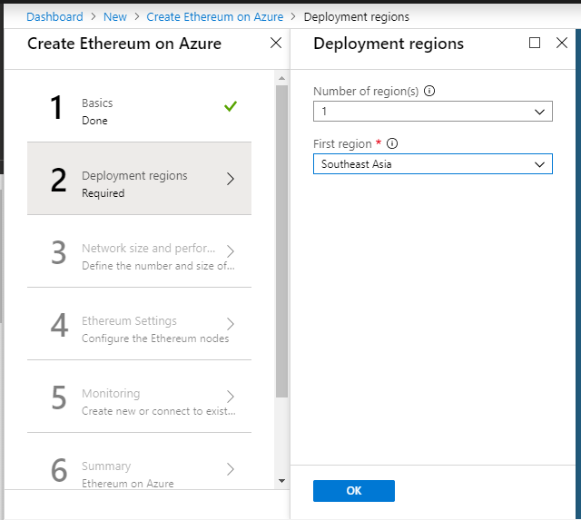Select step 4 Ethereum Settings
581x520 pixels.
tap(139, 324)
